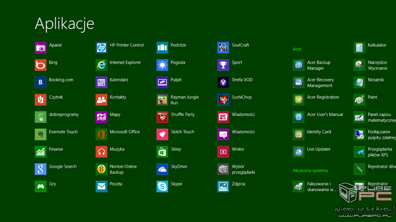Open the Czytnik reader app icon

click(x=40, y=100)
